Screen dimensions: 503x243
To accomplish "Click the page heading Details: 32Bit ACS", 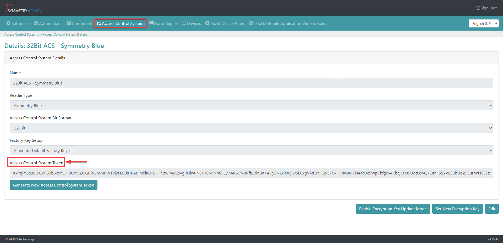I will pos(54,46).
